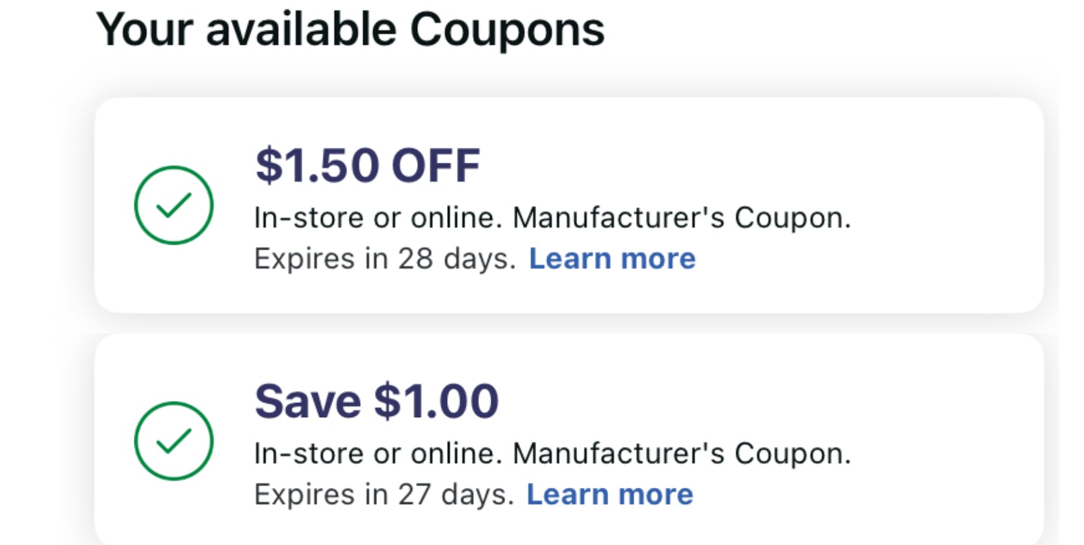The width and height of the screenshot is (1084, 545).
Task: Click the word "Save" in the second coupon title
Action: pyautogui.click(x=308, y=401)
